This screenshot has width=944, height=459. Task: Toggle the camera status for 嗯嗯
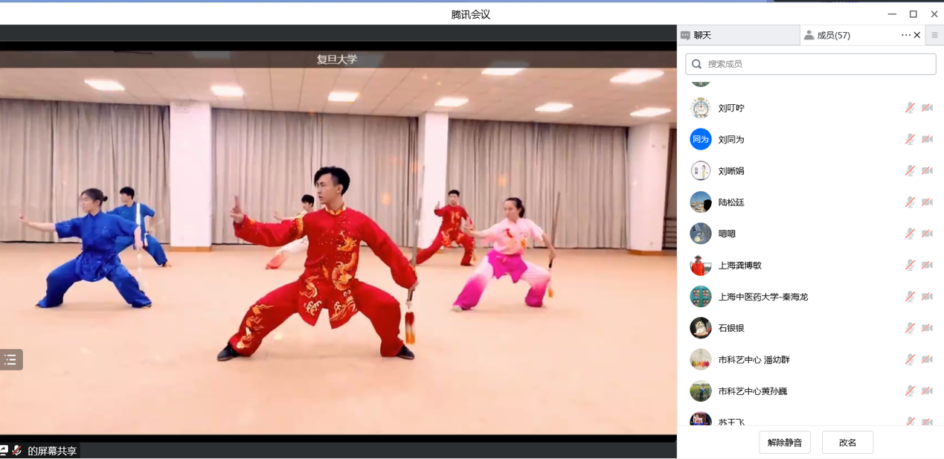(x=927, y=234)
